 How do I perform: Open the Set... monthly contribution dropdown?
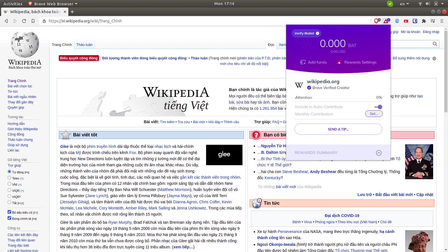click(x=374, y=114)
